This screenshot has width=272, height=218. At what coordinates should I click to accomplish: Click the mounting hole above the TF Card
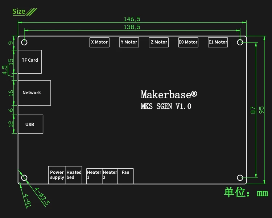24,42
